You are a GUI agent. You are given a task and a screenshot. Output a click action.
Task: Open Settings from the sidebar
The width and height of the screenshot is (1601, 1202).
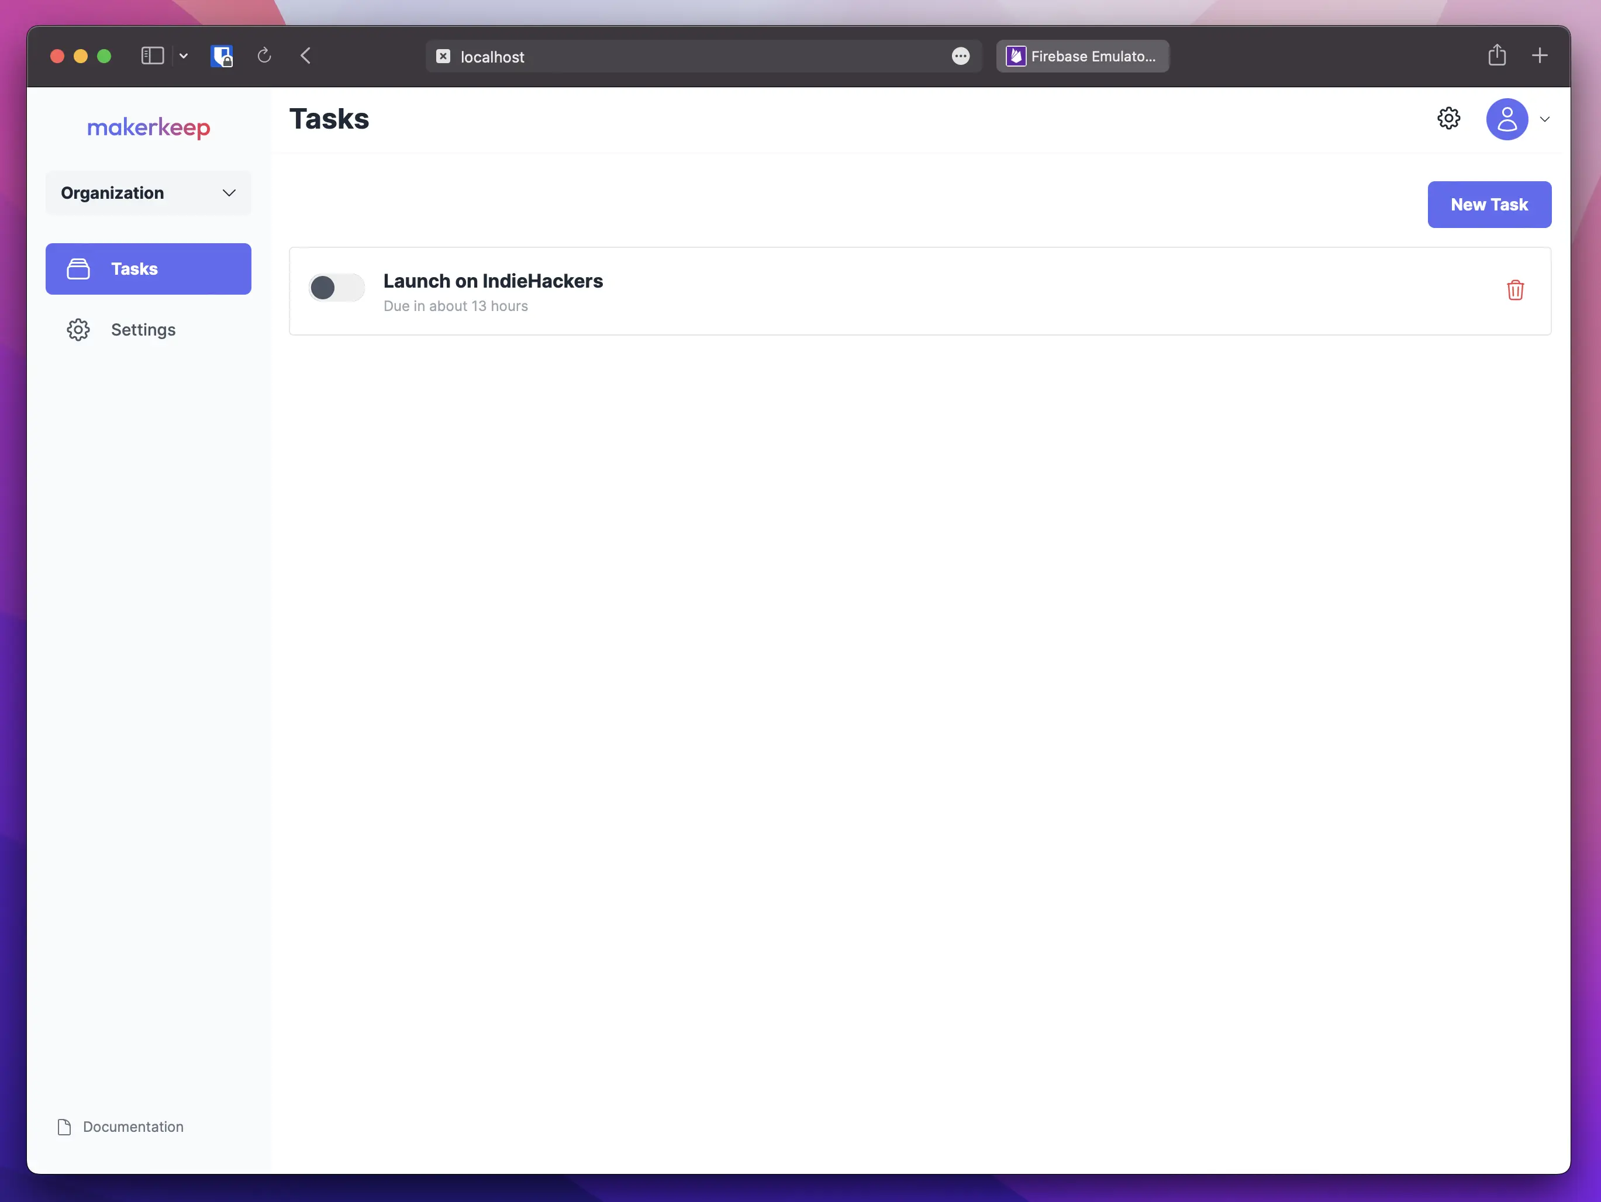pos(143,330)
